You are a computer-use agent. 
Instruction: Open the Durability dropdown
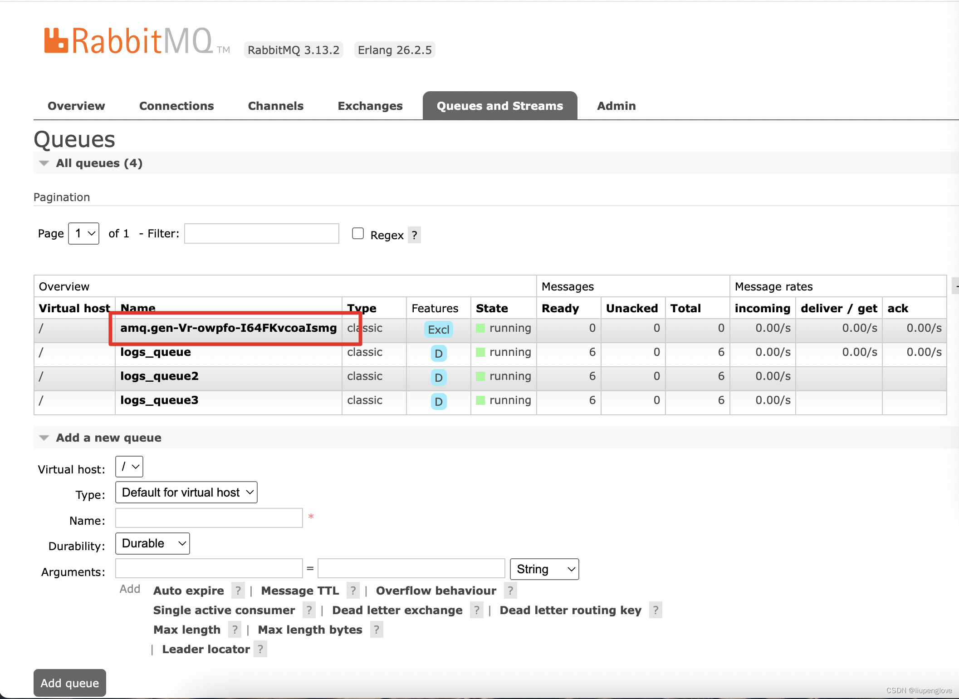click(x=153, y=543)
